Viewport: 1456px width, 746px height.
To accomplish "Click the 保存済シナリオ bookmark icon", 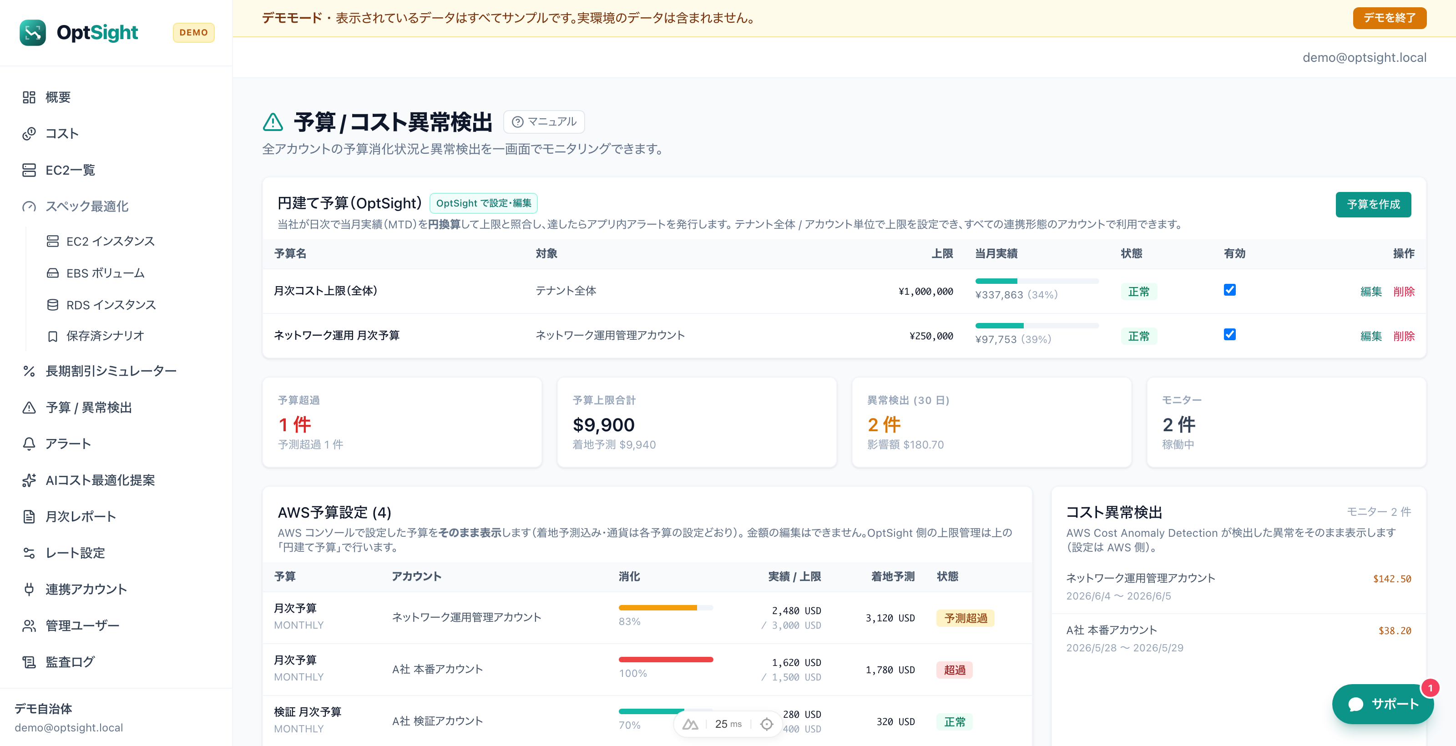I will [x=53, y=336].
